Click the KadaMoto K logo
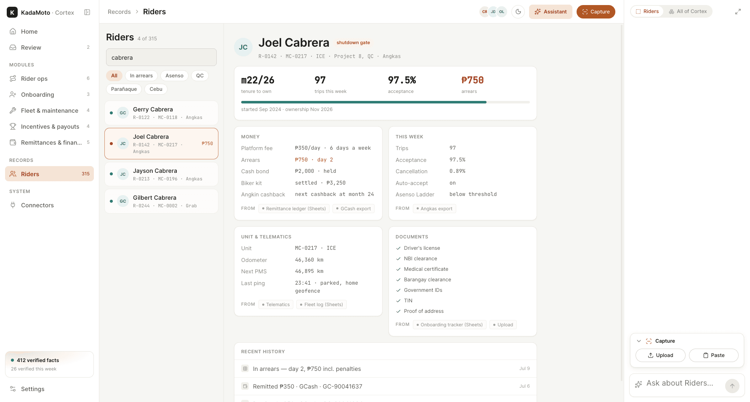The width and height of the screenshot is (750, 402). 12,12
